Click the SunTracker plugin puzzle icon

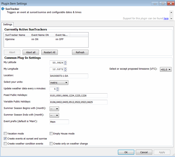coord(3,9)
